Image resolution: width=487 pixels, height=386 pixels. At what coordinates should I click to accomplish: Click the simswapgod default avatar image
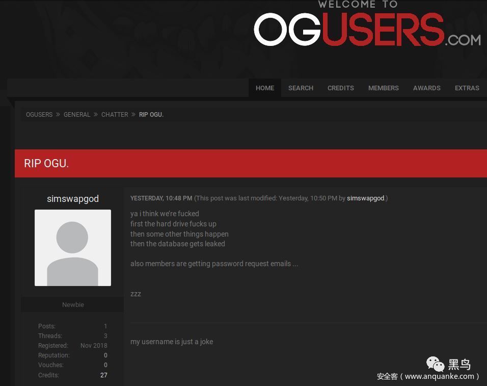(x=73, y=248)
